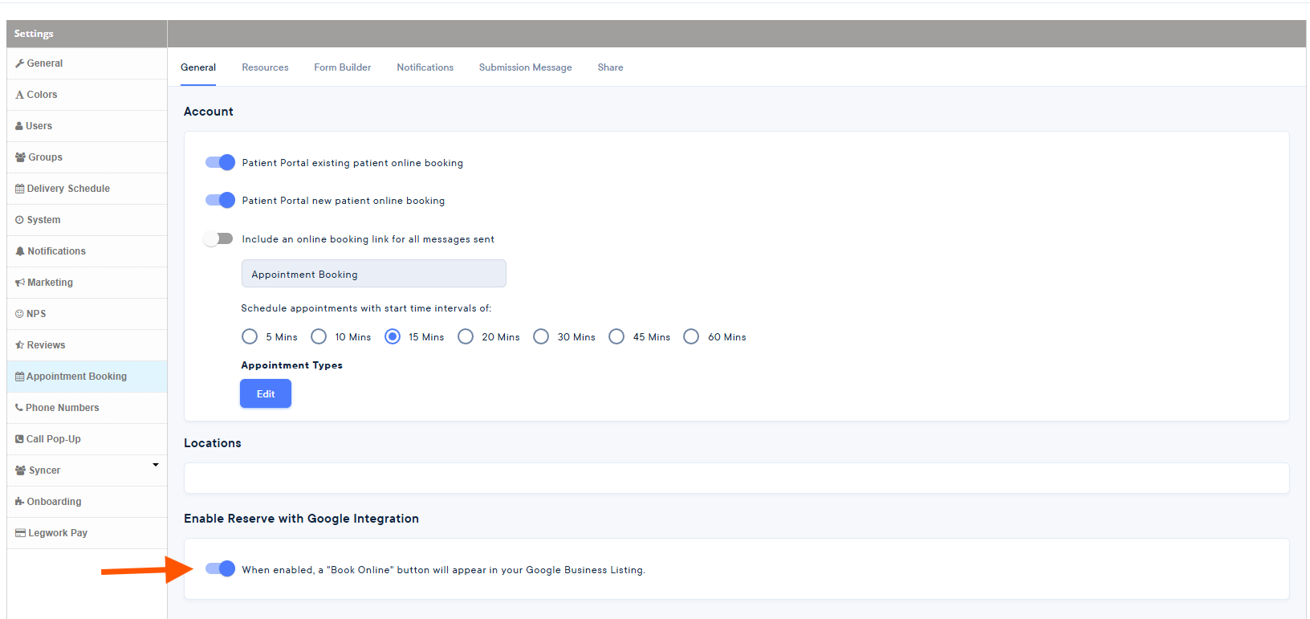This screenshot has width=1310, height=619.
Task: Open the Submission Message tab
Action: tap(526, 67)
